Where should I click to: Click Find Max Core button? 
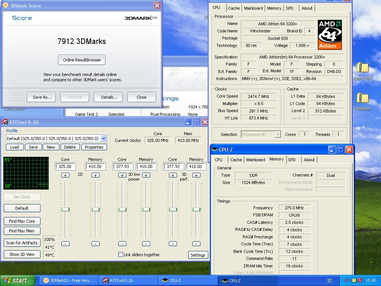(22, 221)
